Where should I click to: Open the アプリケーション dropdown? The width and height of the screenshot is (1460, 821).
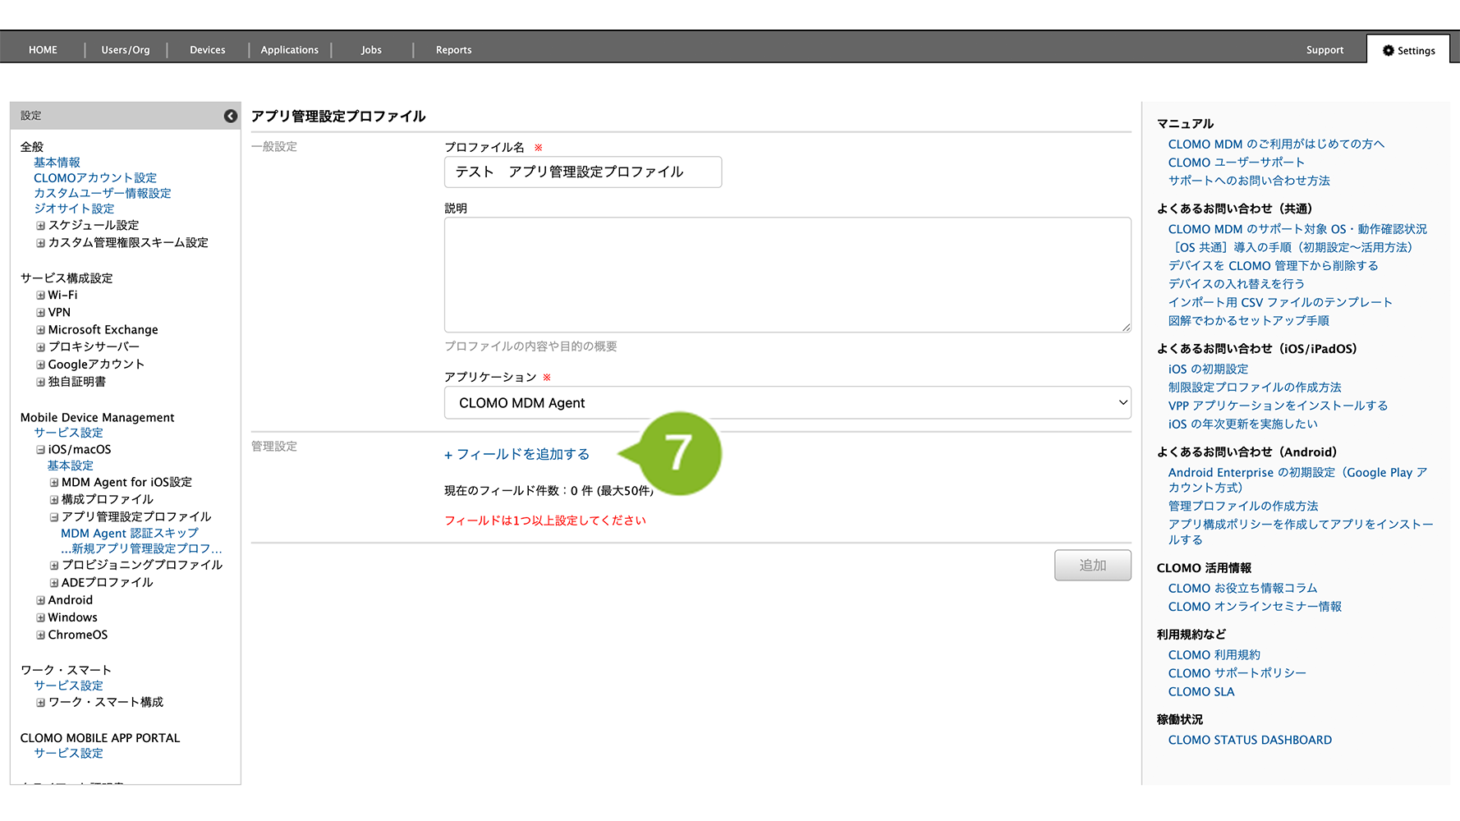(x=787, y=403)
